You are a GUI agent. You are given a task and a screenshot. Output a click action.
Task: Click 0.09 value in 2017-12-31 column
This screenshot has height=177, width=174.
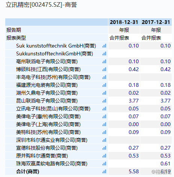[x=165, y=132]
